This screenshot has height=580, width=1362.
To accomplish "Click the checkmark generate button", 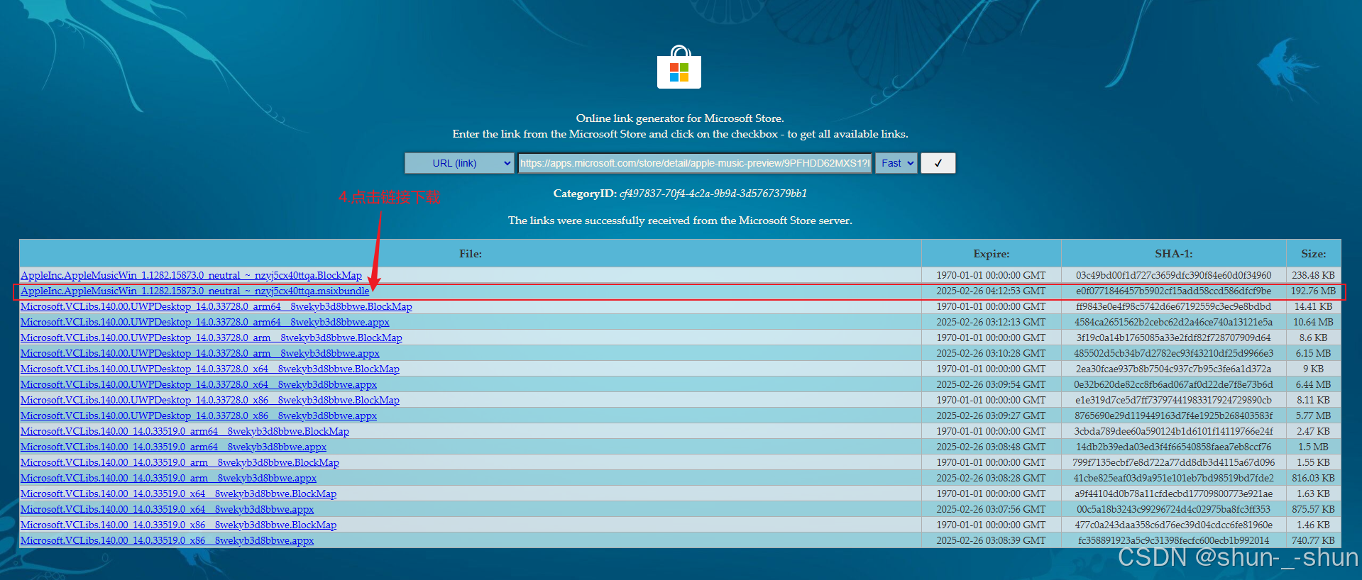I will click(x=938, y=163).
